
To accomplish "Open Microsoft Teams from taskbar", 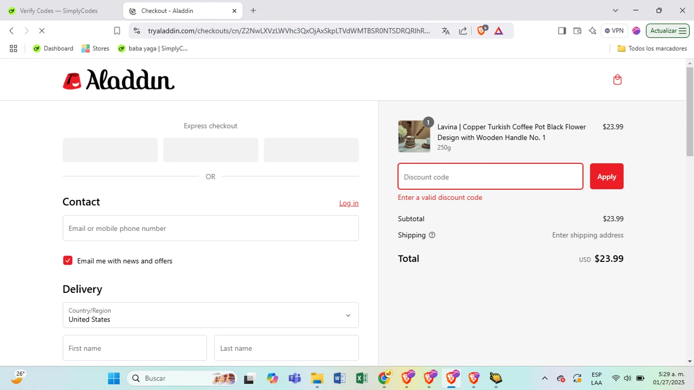I will 295,378.
